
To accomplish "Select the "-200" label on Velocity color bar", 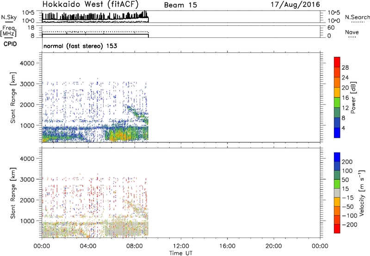I will [x=350, y=225].
